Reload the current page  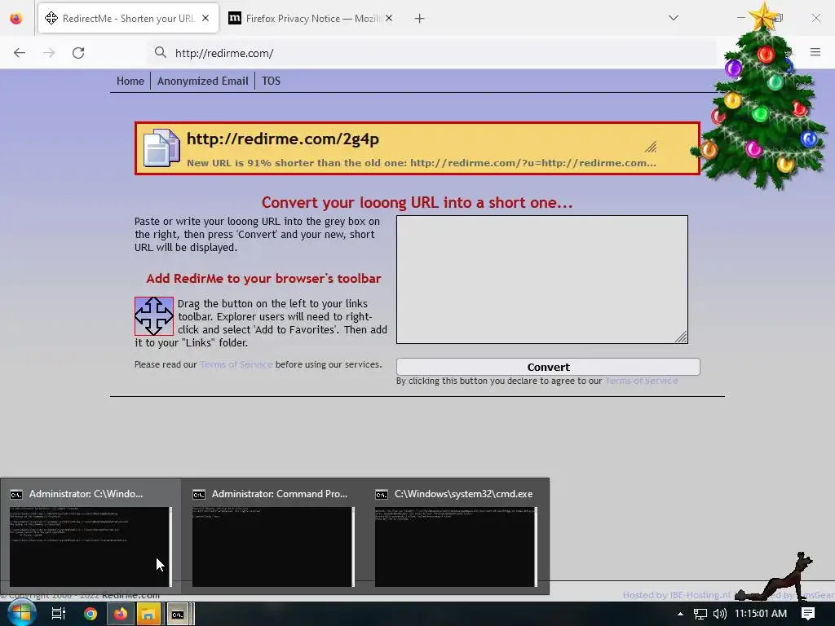click(x=78, y=53)
